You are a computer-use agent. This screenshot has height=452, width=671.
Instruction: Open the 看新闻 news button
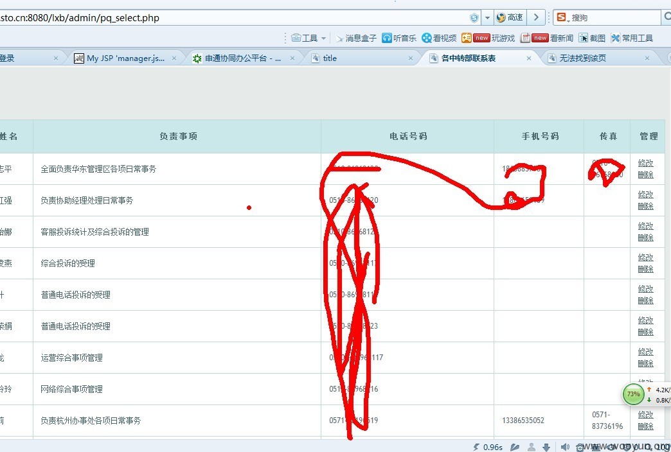tap(546, 38)
